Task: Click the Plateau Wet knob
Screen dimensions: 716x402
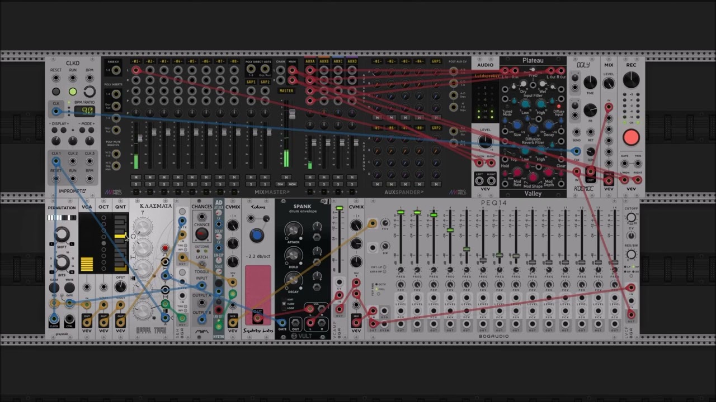Action: pyautogui.click(x=543, y=84)
